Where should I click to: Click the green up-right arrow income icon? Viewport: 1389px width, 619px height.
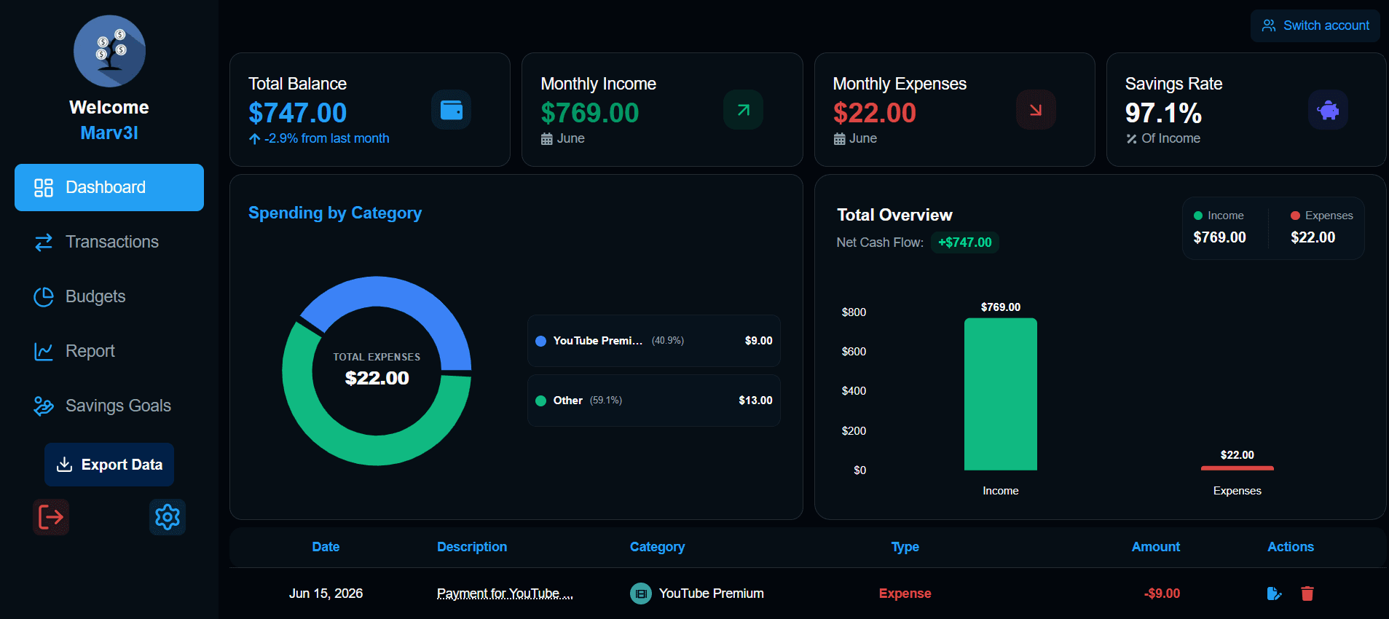pyautogui.click(x=744, y=110)
